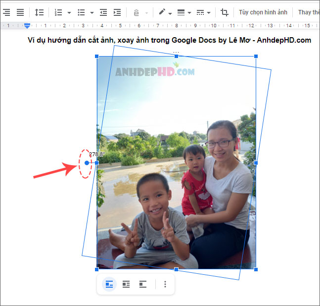Click the justify alignment icon
320x306 pixels.
[20, 12]
